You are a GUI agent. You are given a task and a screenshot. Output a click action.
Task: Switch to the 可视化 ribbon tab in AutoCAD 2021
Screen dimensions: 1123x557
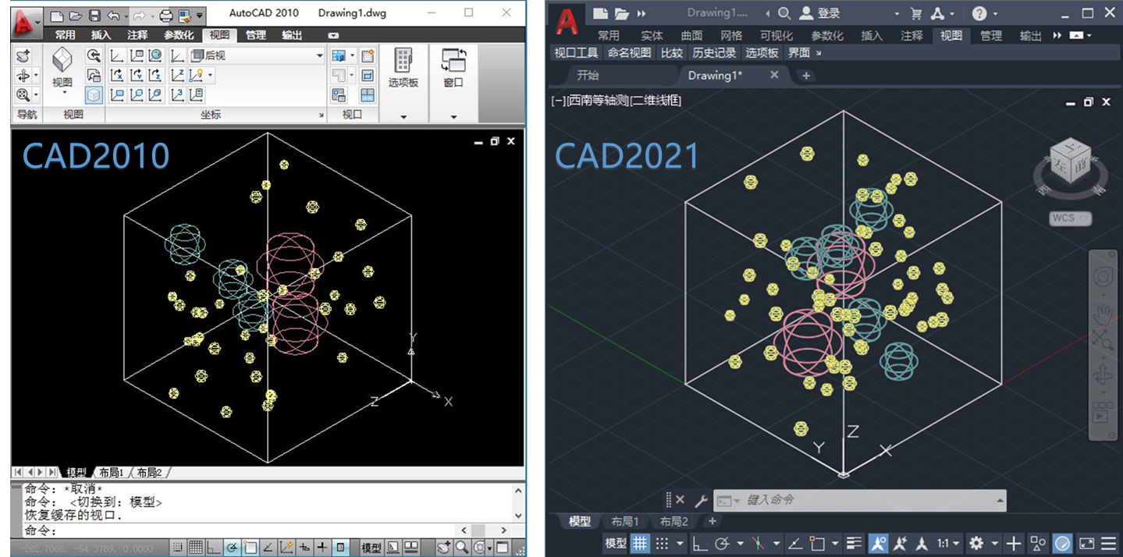click(x=776, y=36)
